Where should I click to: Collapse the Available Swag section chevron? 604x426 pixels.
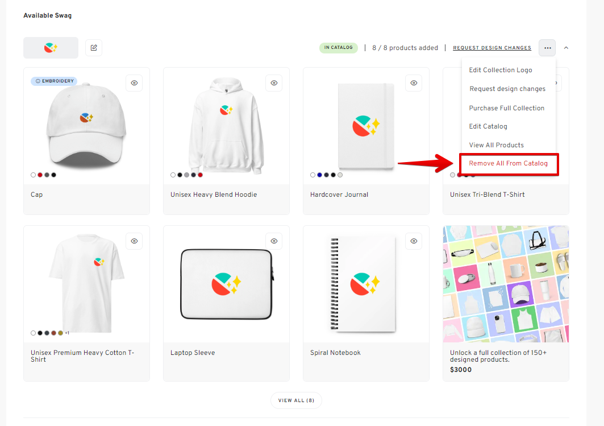point(566,48)
